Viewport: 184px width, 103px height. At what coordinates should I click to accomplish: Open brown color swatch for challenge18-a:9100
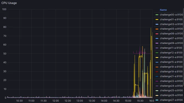pyautogui.click(x=157, y=67)
